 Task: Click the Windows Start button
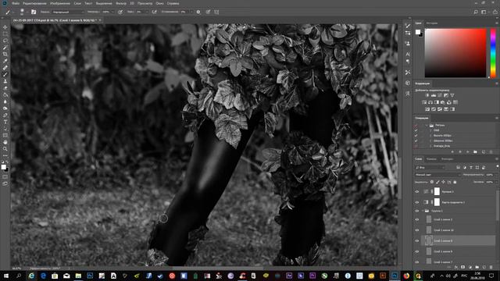pos(5,276)
